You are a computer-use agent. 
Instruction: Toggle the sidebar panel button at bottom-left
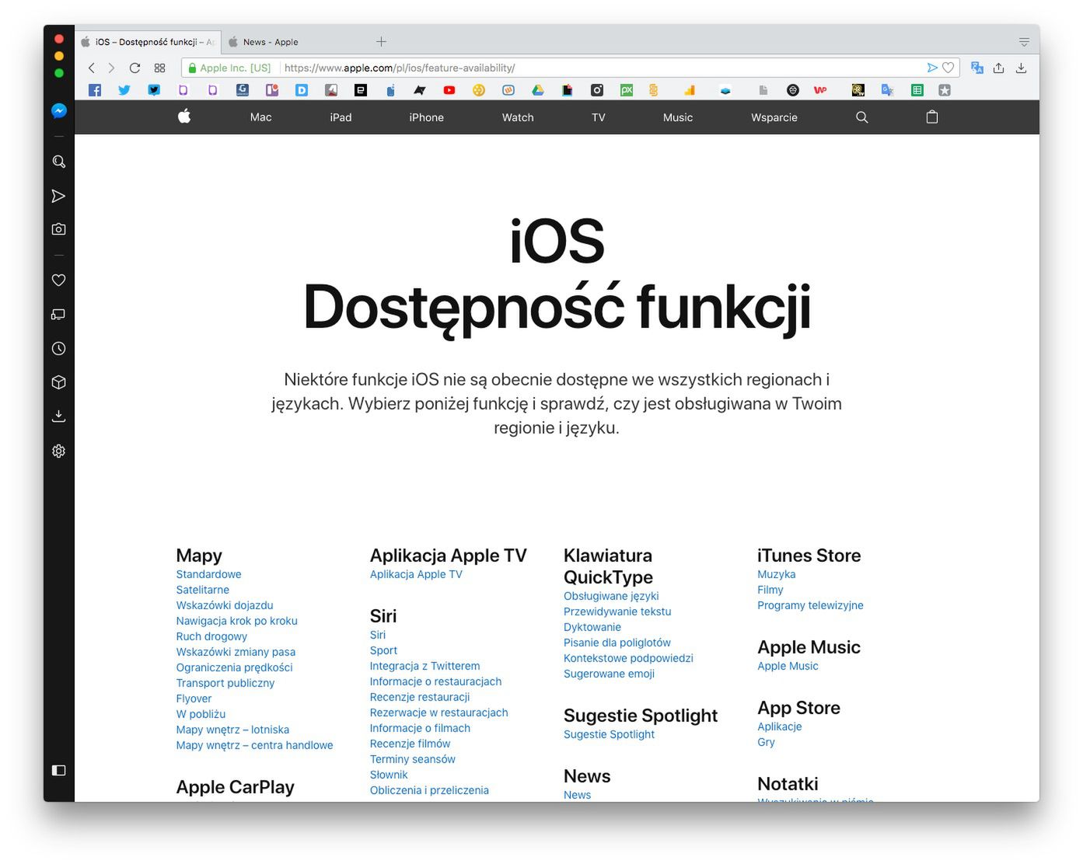(x=58, y=770)
